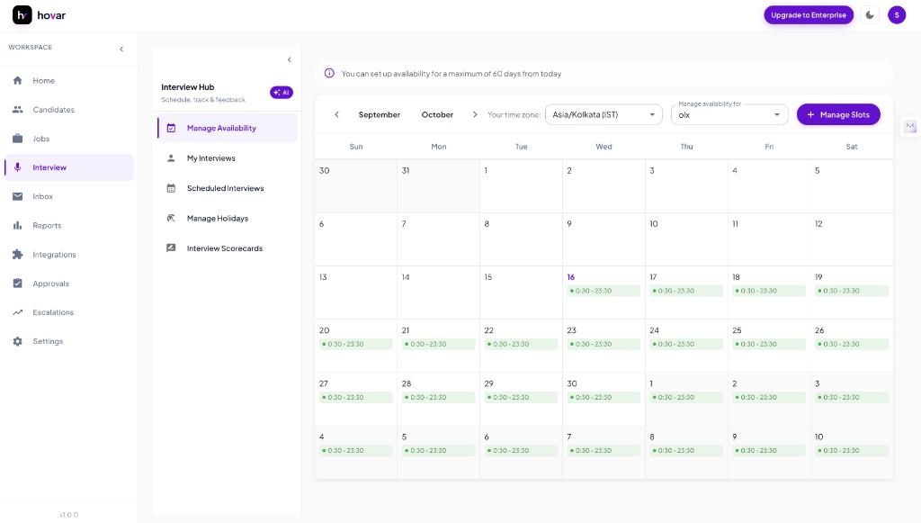This screenshot has width=921, height=523.
Task: Click the Interview Hub title text
Action: (187, 87)
